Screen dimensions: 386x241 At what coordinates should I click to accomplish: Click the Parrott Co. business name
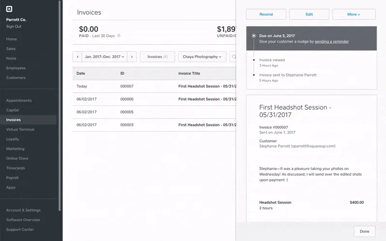click(16, 20)
